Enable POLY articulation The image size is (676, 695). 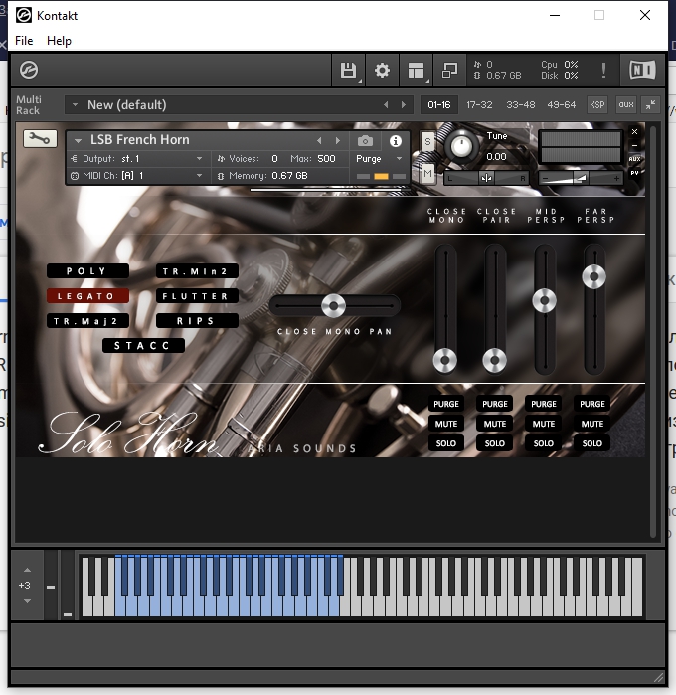87,271
